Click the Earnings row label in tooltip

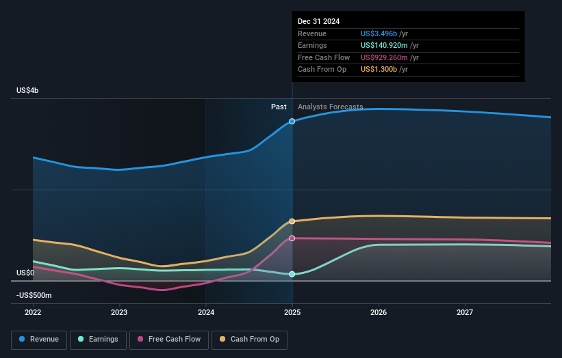[x=312, y=45]
